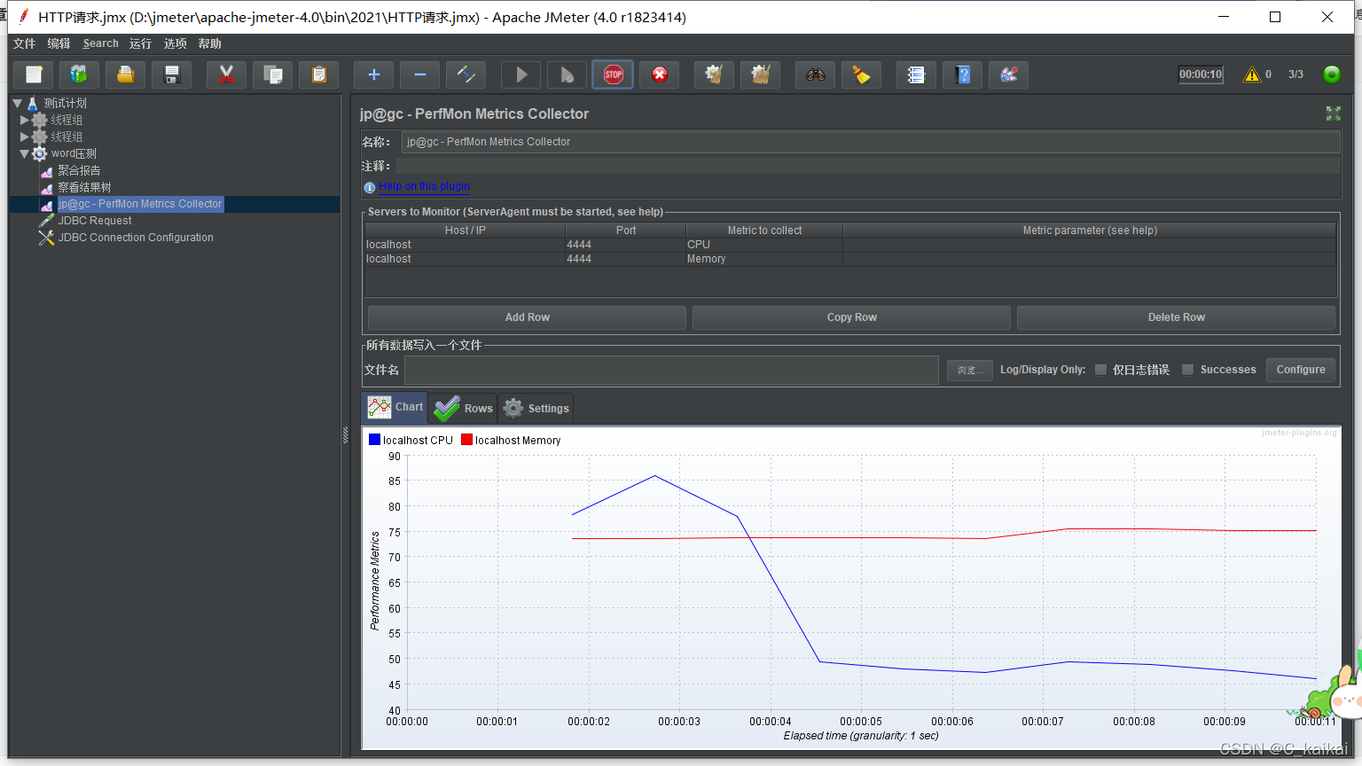Screen dimensions: 1362x766
Task: Select JDBC Connection Configuration in tree
Action: click(136, 238)
